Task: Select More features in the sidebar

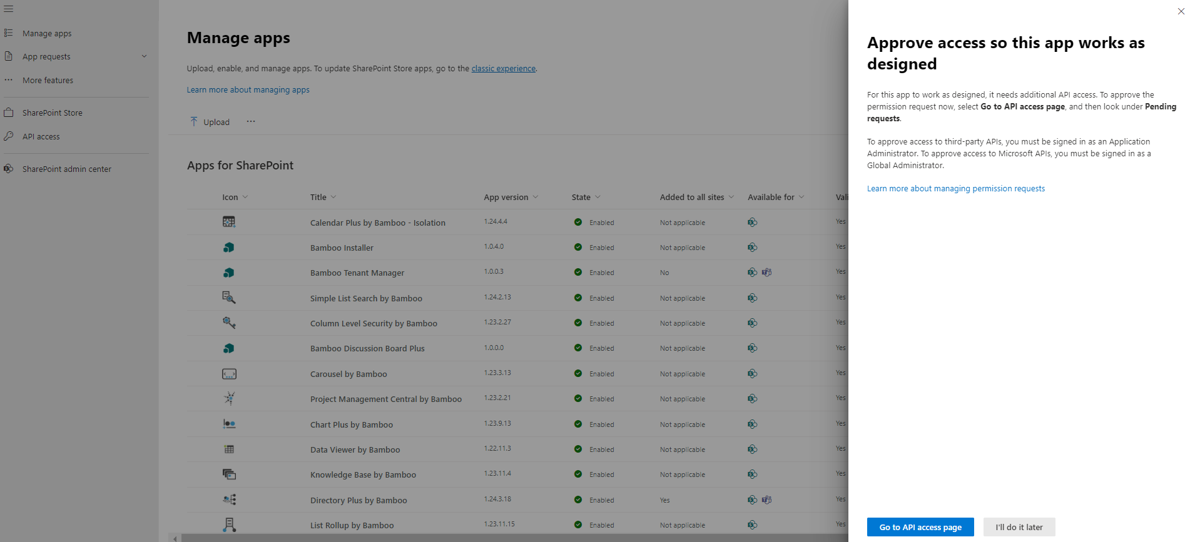Action: click(x=48, y=80)
